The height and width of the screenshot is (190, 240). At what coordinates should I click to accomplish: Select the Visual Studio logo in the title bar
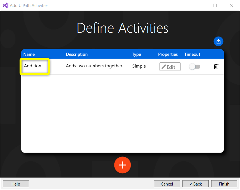(x=5, y=5)
